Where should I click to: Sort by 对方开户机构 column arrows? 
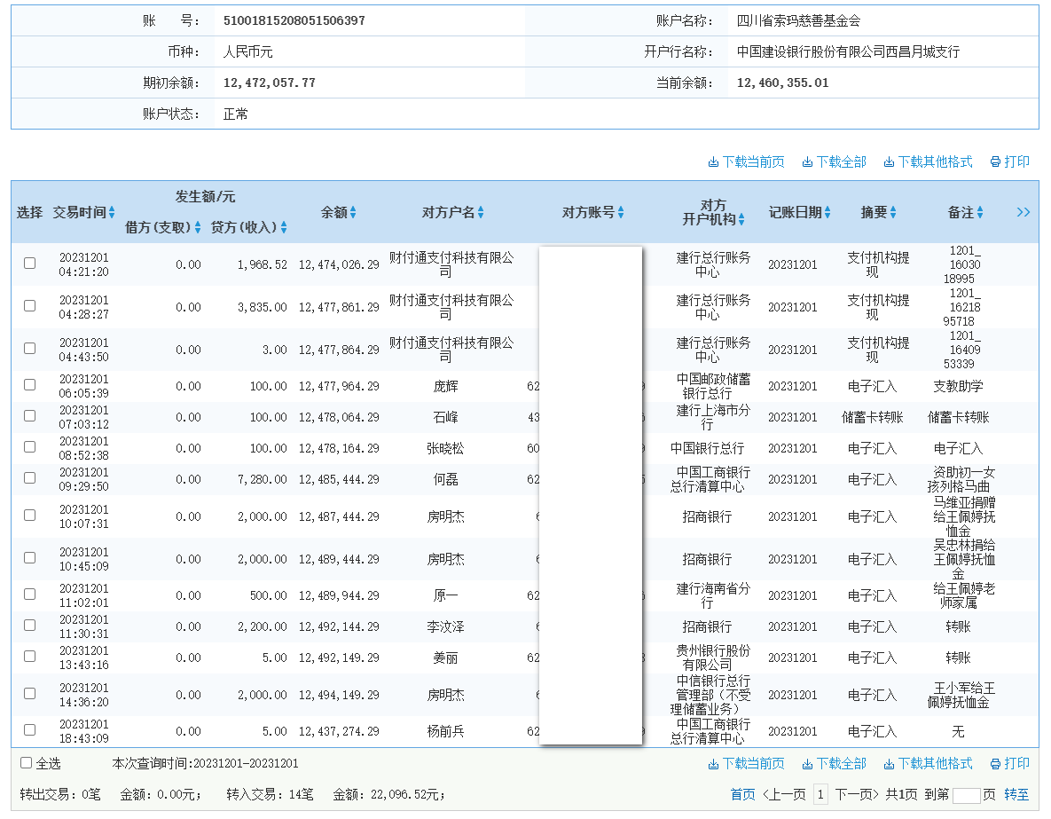point(742,219)
